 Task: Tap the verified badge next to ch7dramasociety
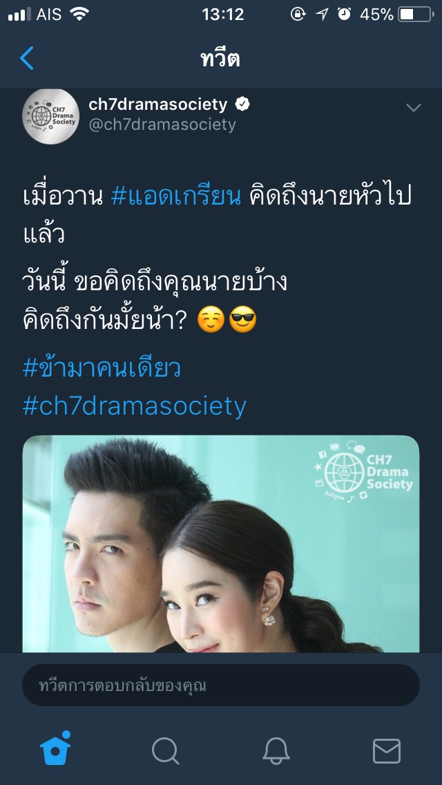(243, 104)
